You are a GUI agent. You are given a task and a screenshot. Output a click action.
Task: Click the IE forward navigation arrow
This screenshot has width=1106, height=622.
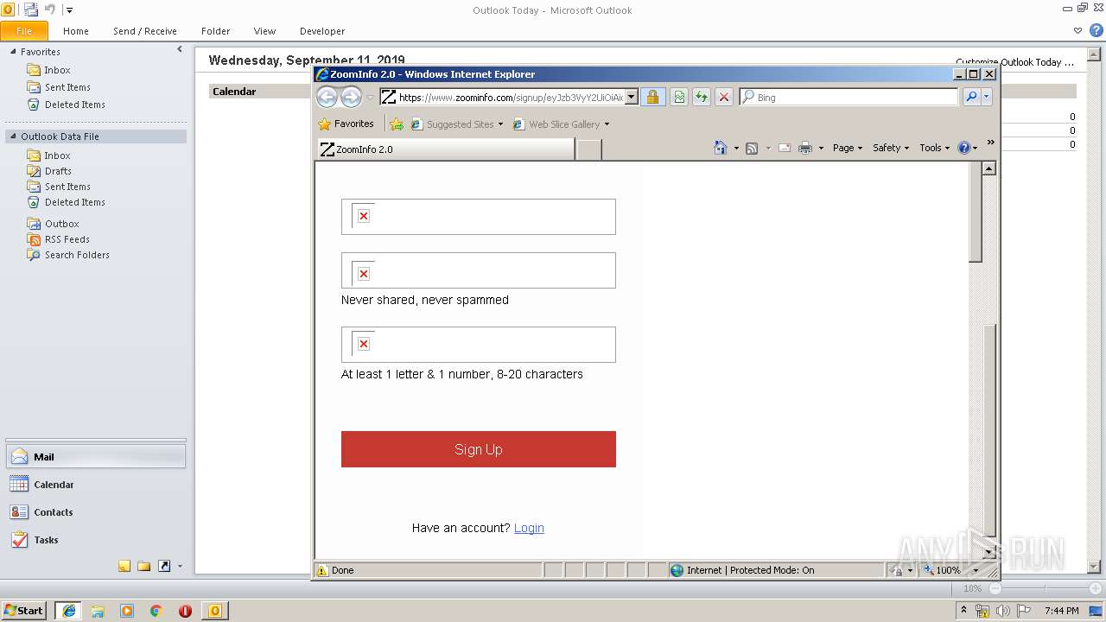(351, 97)
